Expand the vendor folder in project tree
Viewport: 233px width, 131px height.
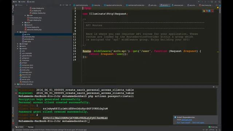18,49
